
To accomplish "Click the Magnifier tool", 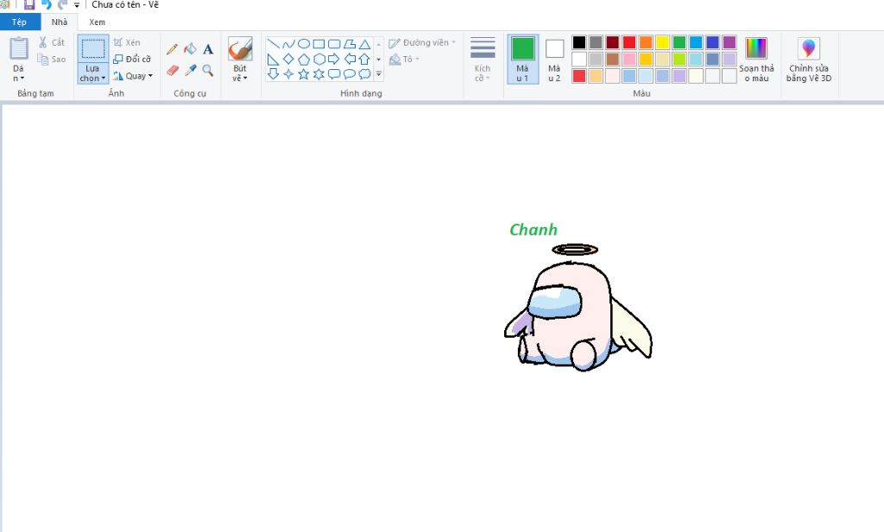I will pyautogui.click(x=208, y=70).
